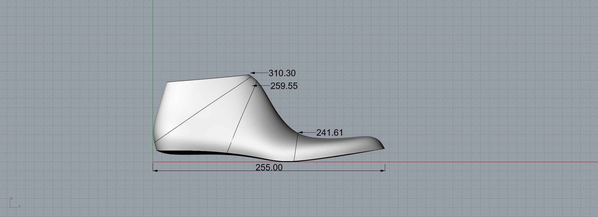This screenshot has height=217, width=598.
Task: Select the 310.30 girth measurement label
Action: pyautogui.click(x=282, y=73)
